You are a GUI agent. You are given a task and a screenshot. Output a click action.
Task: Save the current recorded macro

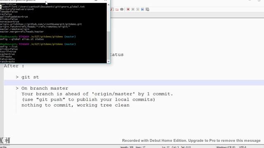(x=147, y=9)
